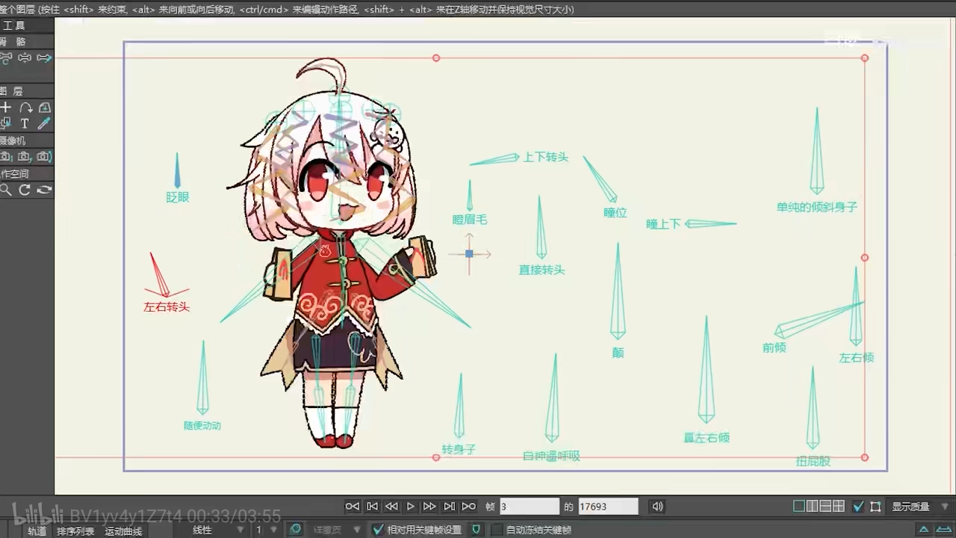
Task: Select the Manipulate Bones tool in the bone section
Action: (x=6, y=58)
